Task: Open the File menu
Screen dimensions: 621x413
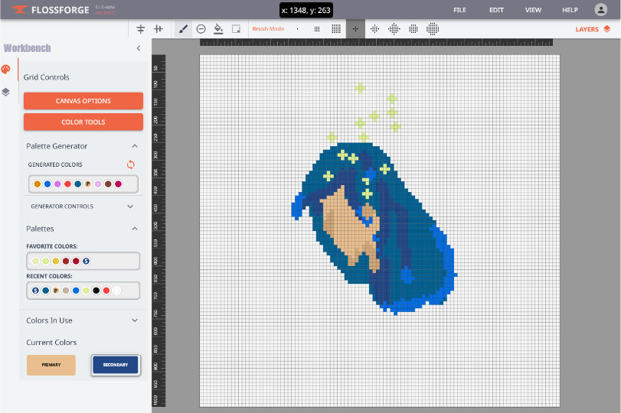Action: coord(459,10)
